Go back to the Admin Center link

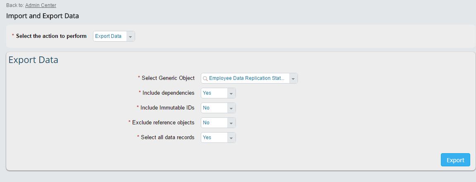(x=40, y=5)
